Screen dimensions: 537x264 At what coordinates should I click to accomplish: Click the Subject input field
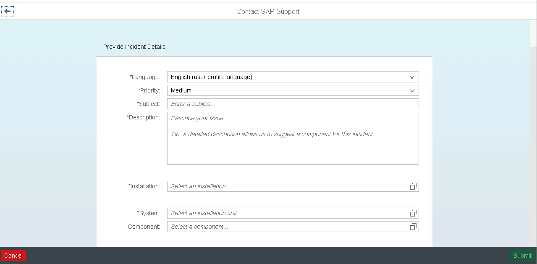tap(292, 104)
